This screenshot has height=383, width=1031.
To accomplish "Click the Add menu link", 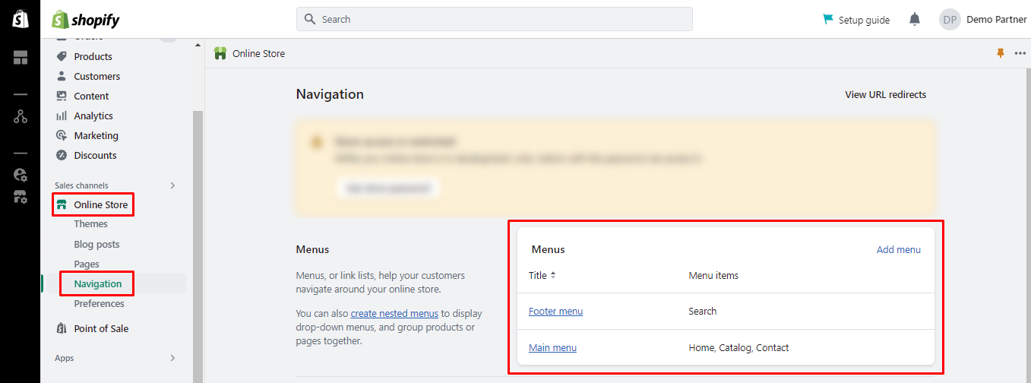I will point(898,249).
